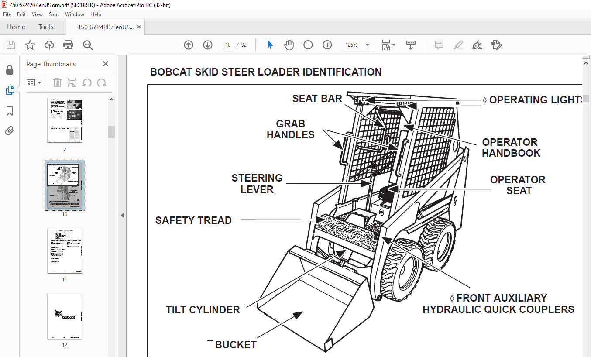Click the OPERATOR SEAT label in diagram

pos(518,185)
